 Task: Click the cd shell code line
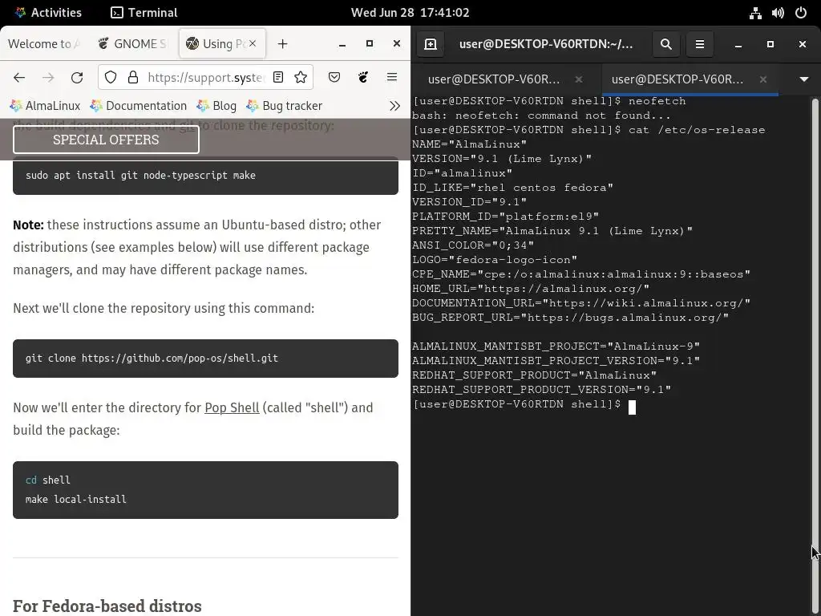pos(47,480)
